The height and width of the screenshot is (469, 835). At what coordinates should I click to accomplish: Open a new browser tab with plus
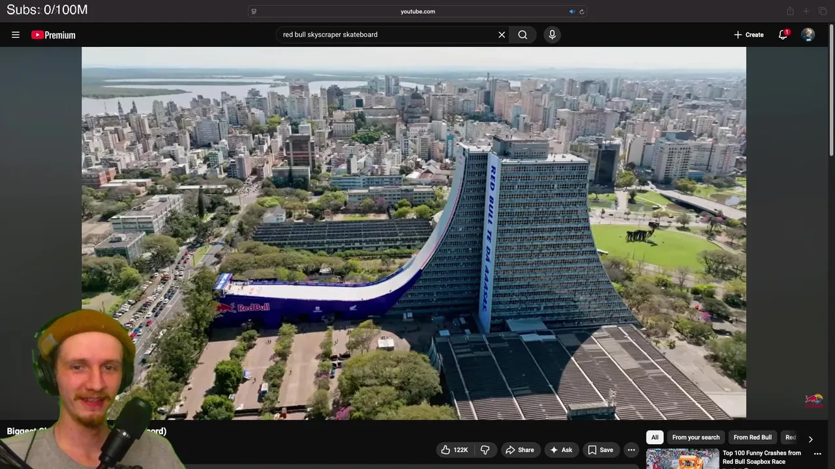coord(806,11)
